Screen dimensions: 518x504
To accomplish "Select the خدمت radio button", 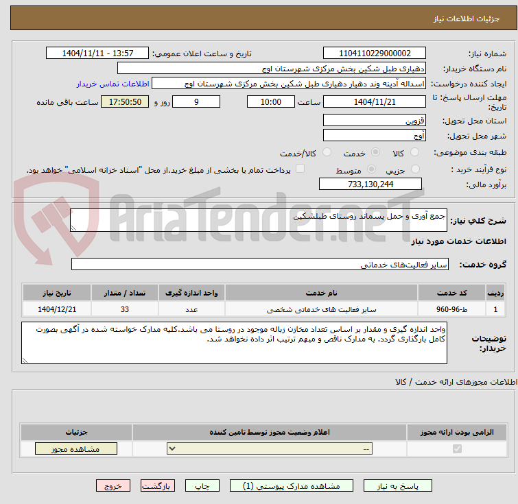I will [x=375, y=152].
